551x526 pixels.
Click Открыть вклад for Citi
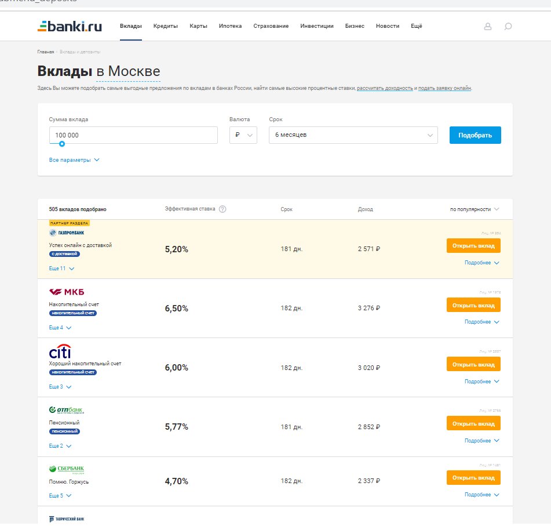(473, 364)
